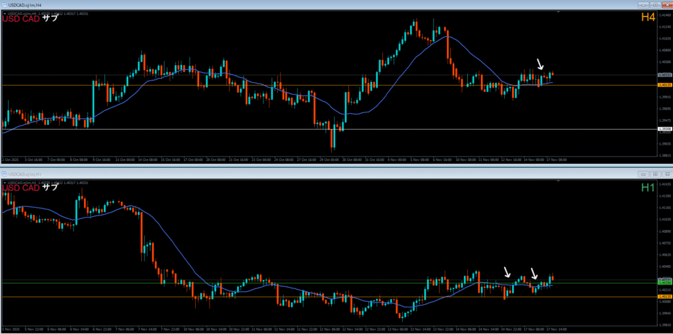Maximize the H4 chart window
The width and height of the screenshot is (673, 334).
pyautogui.click(x=655, y=4)
